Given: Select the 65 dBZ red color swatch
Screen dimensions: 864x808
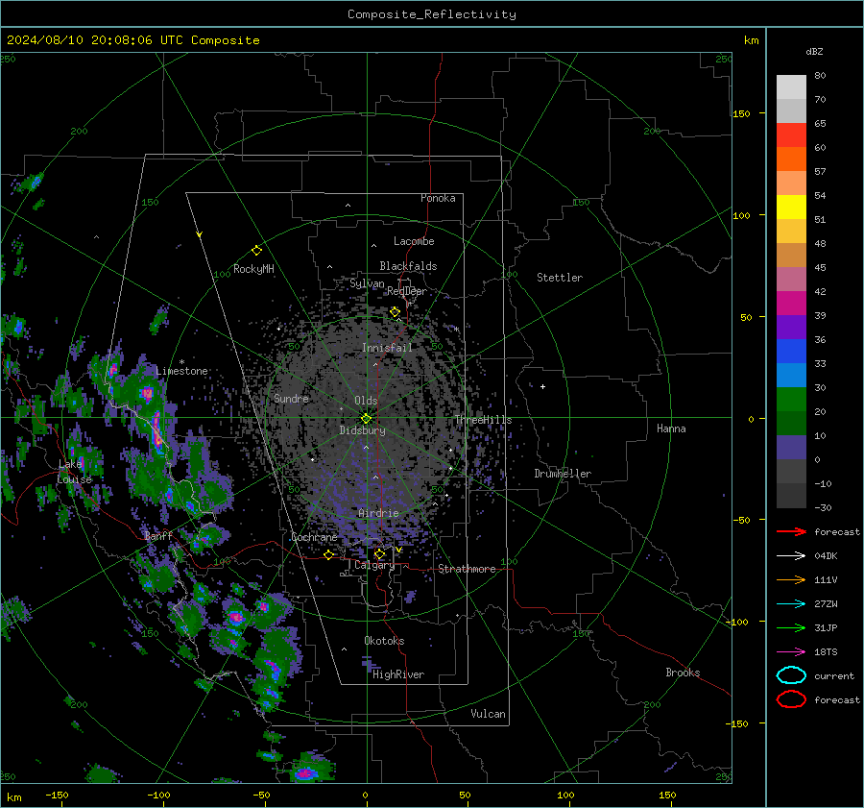Looking at the screenshot, I should [x=791, y=135].
